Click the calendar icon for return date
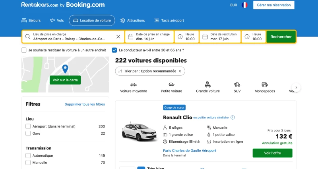 [205, 37]
